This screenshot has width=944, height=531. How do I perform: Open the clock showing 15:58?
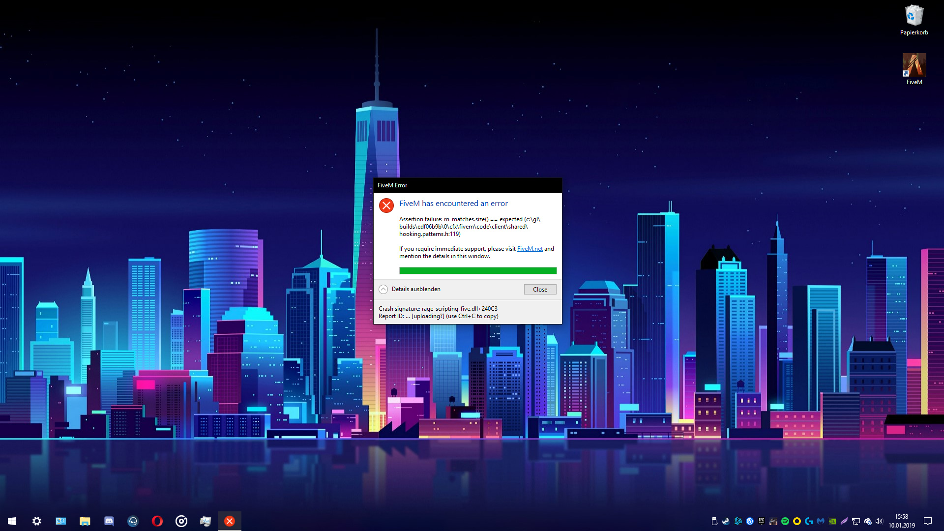pos(902,521)
